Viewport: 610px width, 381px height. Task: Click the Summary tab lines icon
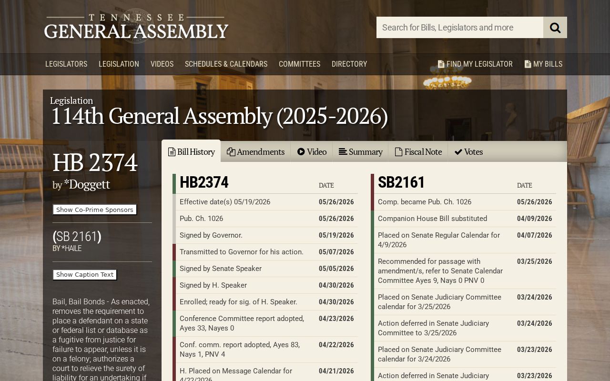[343, 152]
